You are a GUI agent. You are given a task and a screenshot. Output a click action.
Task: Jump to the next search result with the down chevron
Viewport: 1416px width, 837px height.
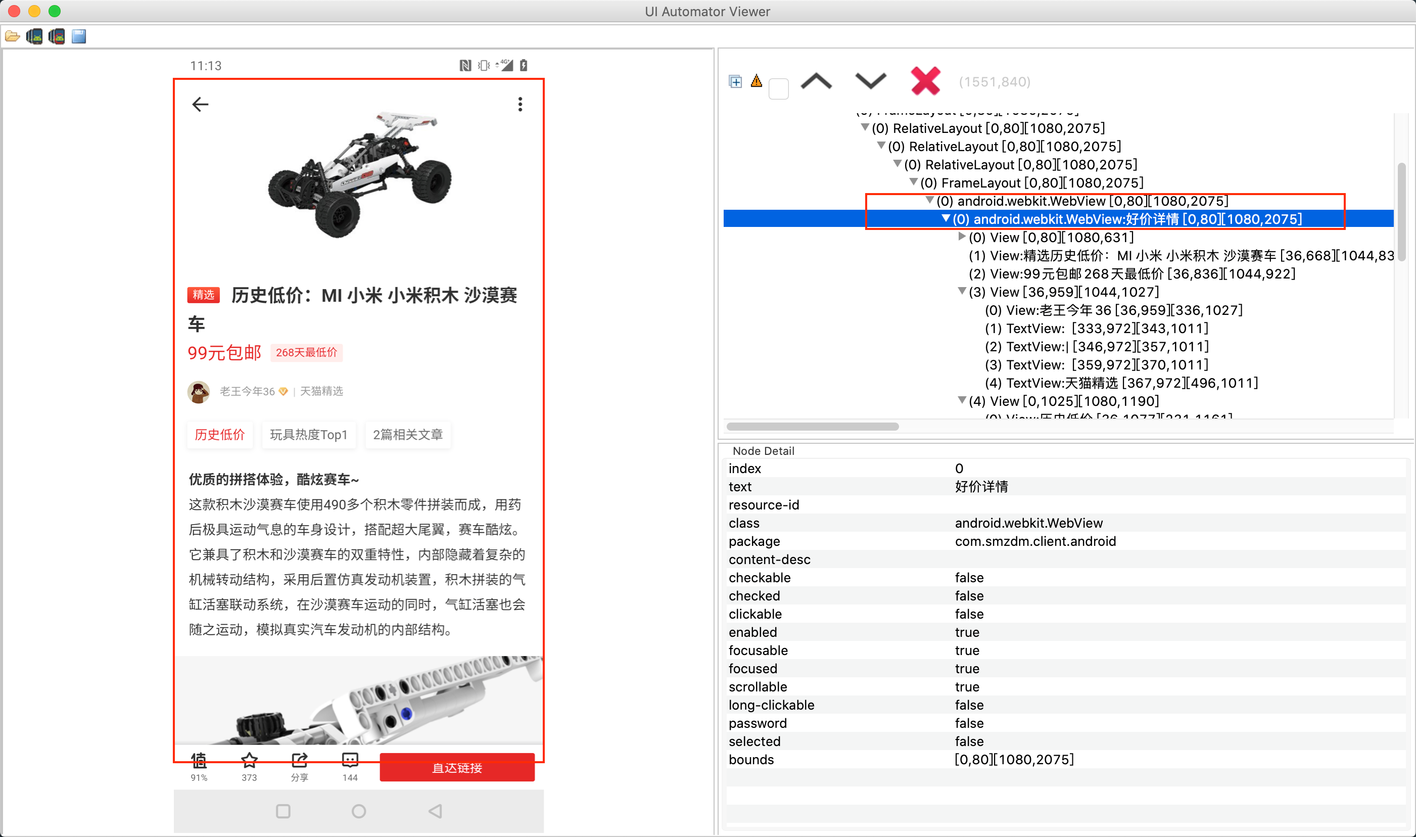pos(871,82)
